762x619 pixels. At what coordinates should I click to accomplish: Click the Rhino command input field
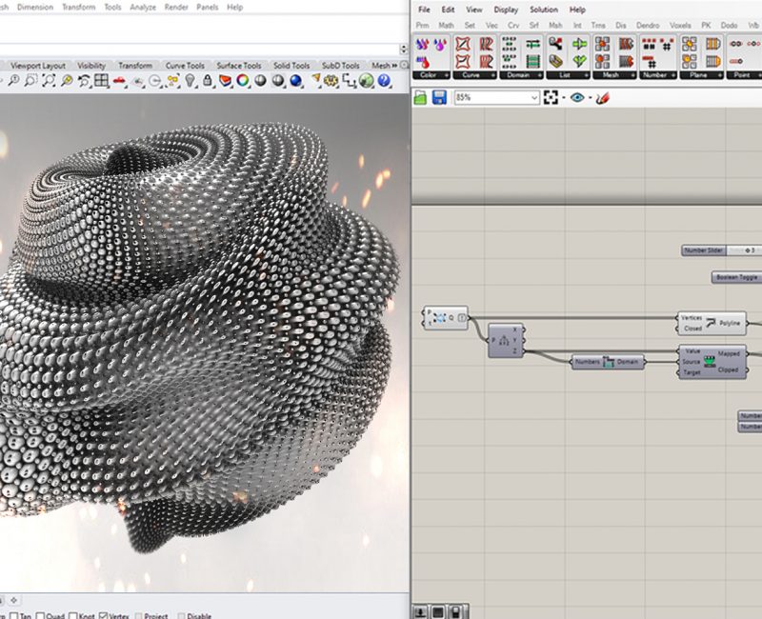click(199, 50)
